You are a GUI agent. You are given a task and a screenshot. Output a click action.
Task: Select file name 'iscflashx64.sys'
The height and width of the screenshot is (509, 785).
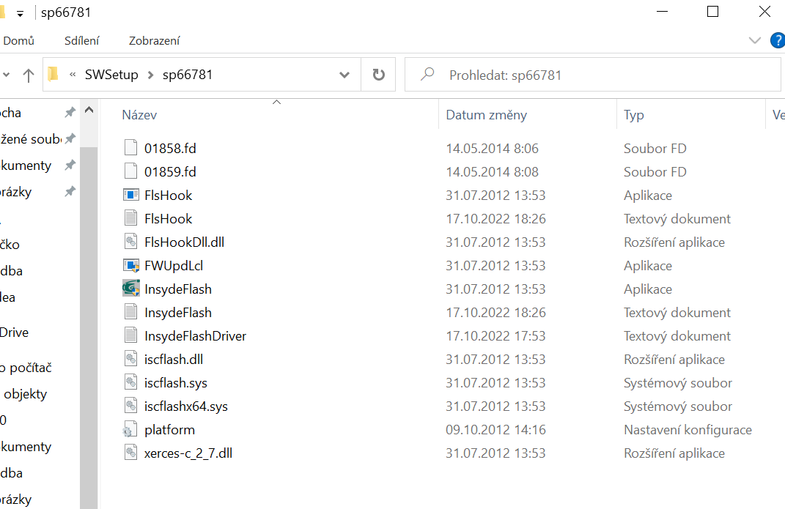click(x=185, y=406)
